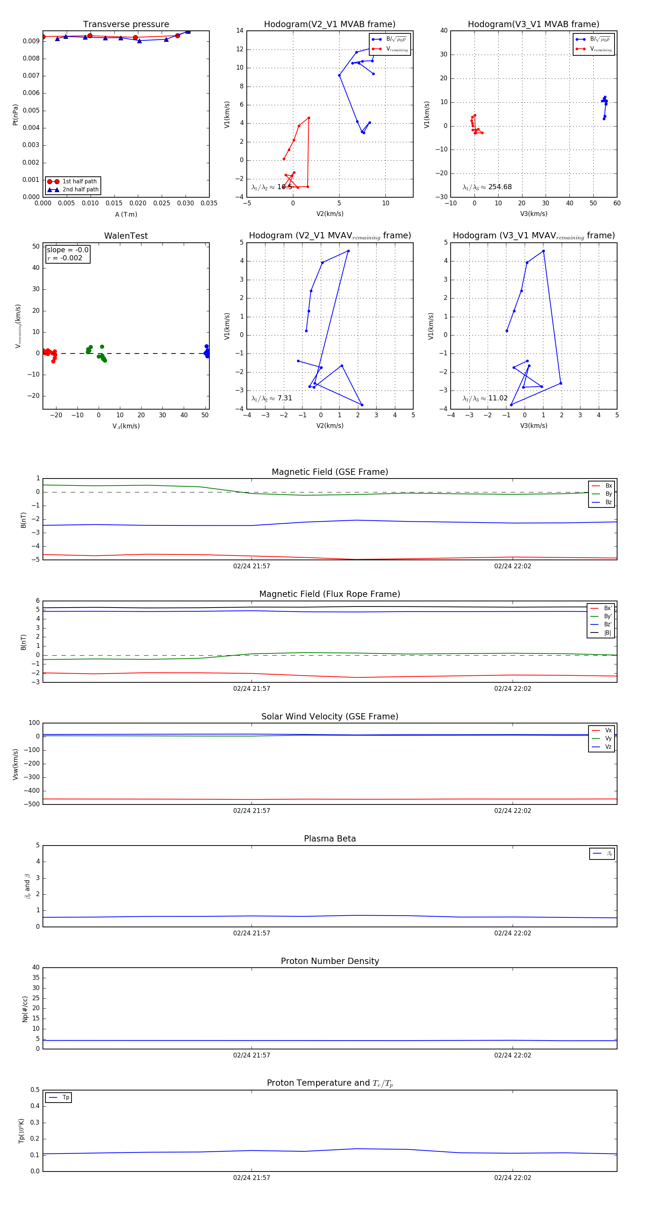Click the 'Transverse pressure' plot title

click(x=126, y=24)
